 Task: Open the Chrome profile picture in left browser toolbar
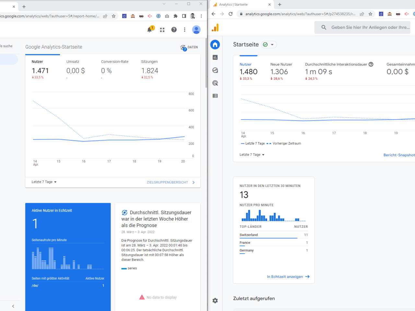coord(193,16)
